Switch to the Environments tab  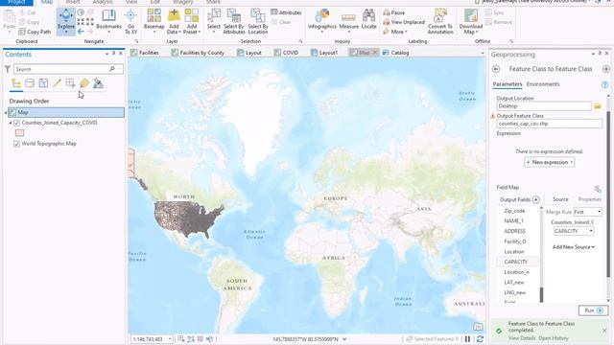543,84
